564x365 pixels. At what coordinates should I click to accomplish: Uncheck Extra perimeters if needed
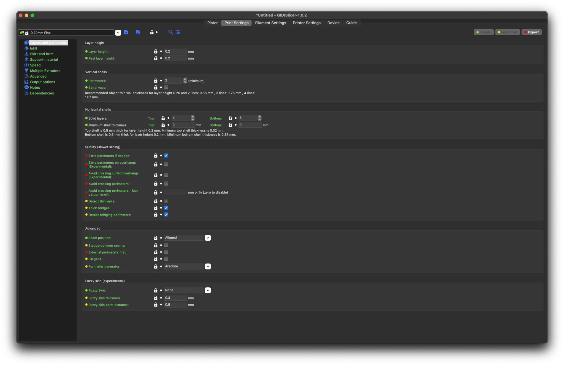[166, 156]
